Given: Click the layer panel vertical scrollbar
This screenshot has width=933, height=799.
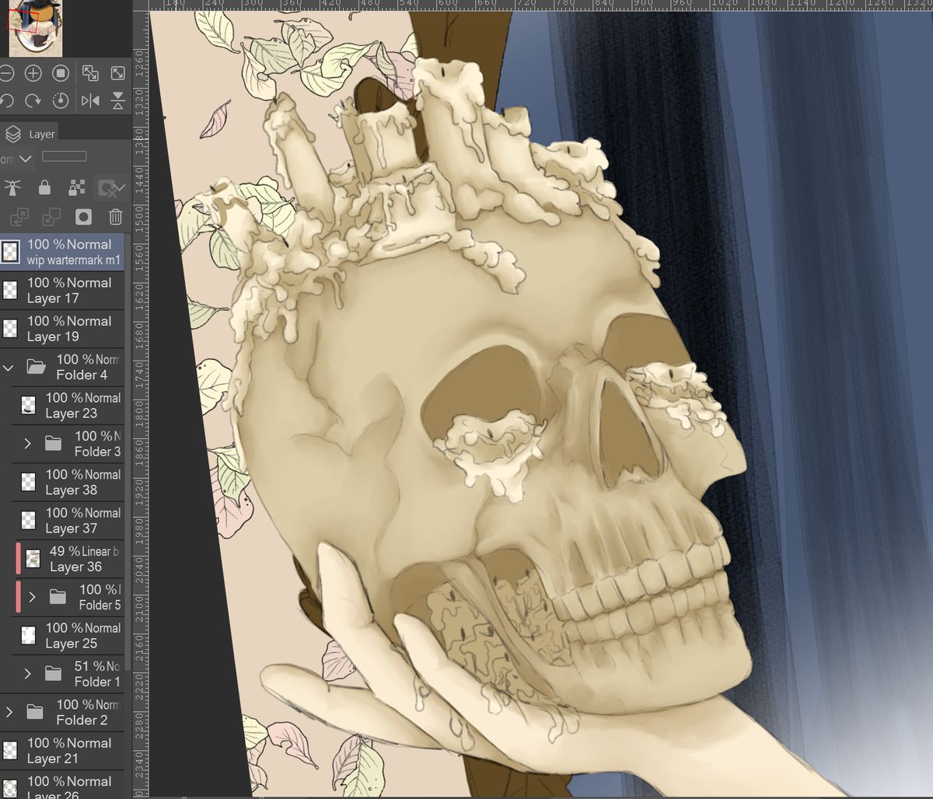Looking at the screenshot, I should click(x=128, y=451).
